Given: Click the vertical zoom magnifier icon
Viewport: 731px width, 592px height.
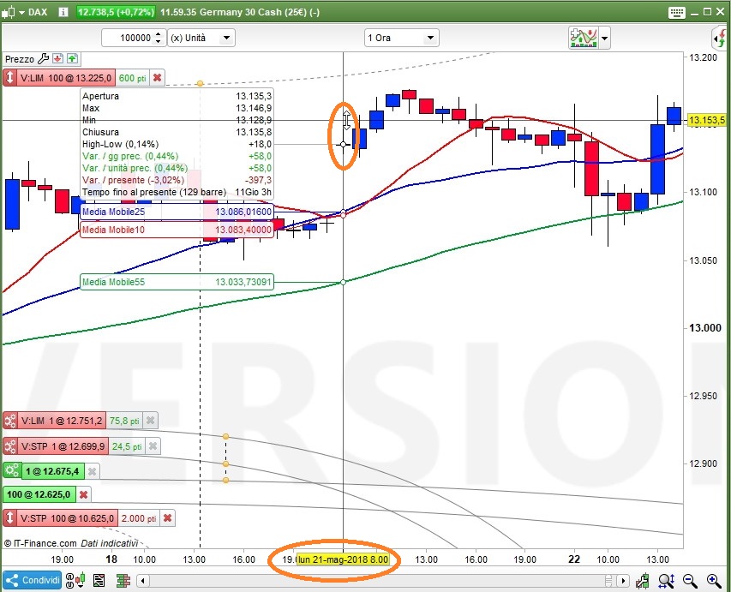Looking at the screenshot, I should coord(666,581).
